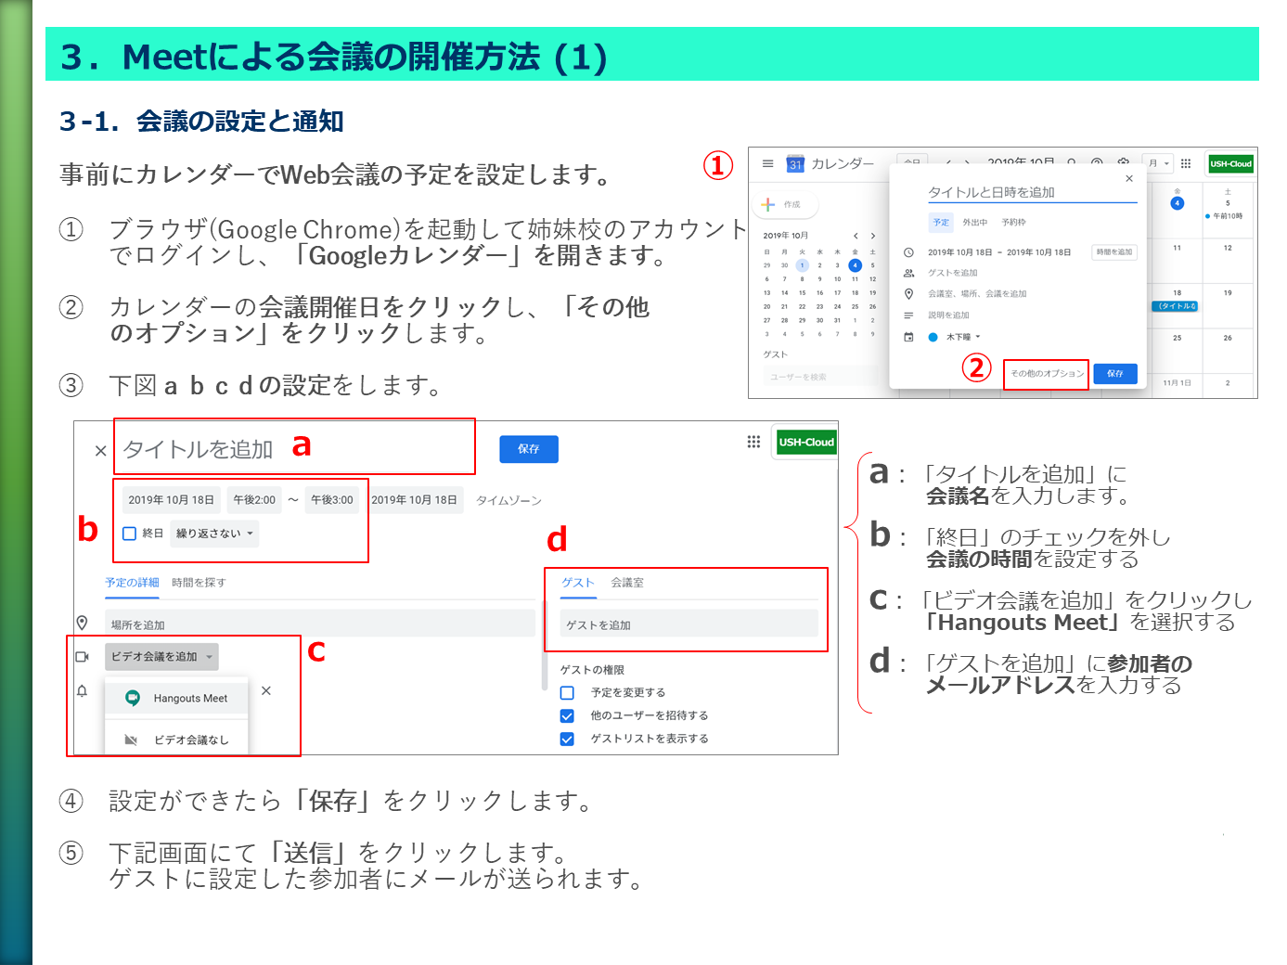Open Google apps grid in event editor
The height and width of the screenshot is (965, 1287).
coord(753,442)
